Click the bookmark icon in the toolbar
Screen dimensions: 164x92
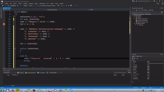click(x=71, y=6)
